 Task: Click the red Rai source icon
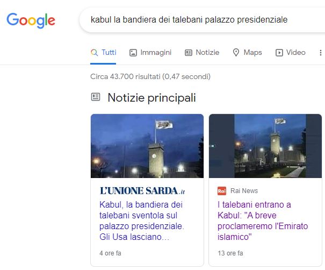[222, 191]
